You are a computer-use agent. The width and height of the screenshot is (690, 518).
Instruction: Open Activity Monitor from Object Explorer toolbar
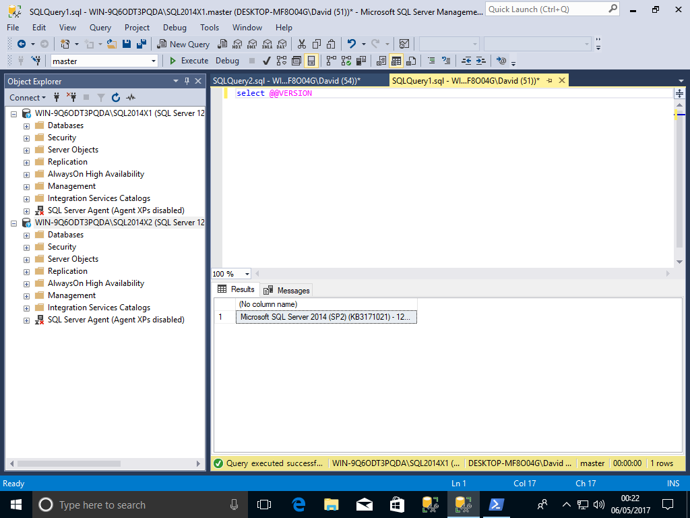tap(131, 97)
